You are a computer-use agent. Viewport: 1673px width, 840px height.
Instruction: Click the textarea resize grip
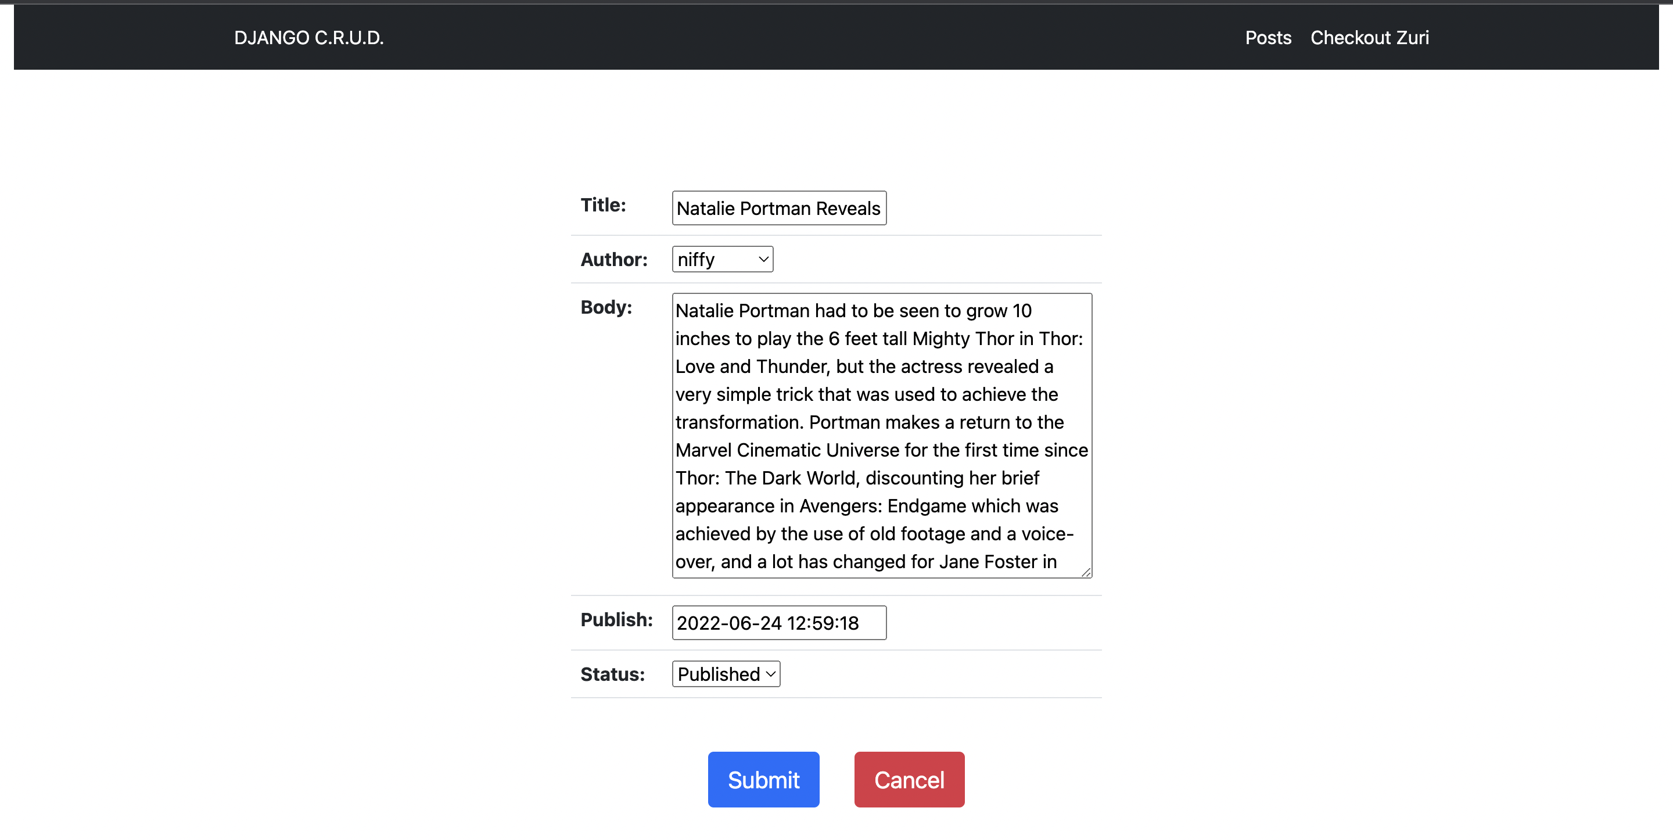pyautogui.click(x=1086, y=573)
